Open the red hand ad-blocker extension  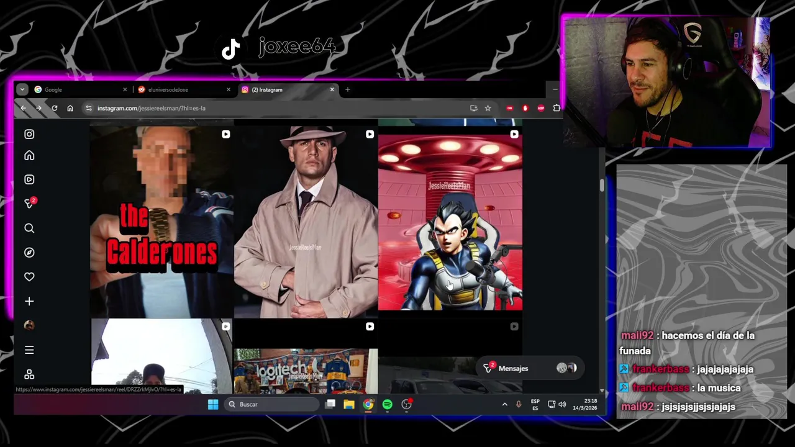525,108
